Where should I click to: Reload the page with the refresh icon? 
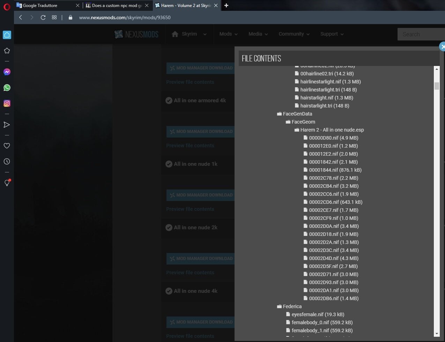click(x=43, y=17)
